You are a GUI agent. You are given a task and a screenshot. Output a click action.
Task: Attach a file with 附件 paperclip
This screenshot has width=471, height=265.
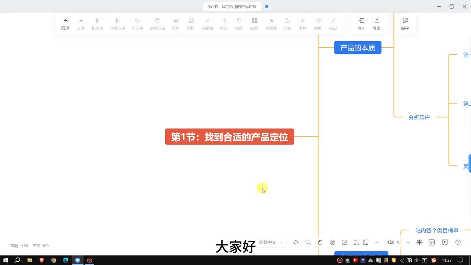click(302, 21)
